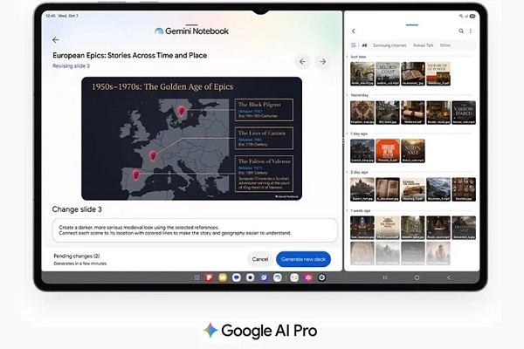Screen dimensions: 524x349
Task: Go back using Gemini Notebook's back arrow
Action: pyautogui.click(x=56, y=40)
